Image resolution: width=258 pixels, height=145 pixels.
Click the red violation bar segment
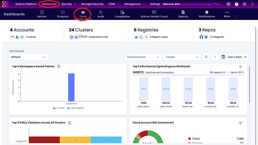44,140
